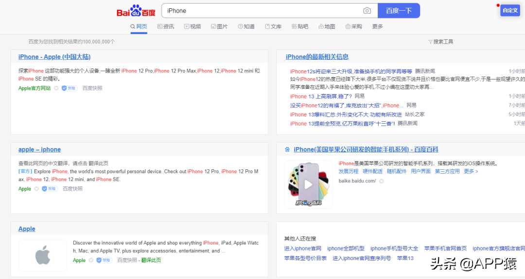
Task: Click the 百度一下 search button
Action: [x=399, y=11]
